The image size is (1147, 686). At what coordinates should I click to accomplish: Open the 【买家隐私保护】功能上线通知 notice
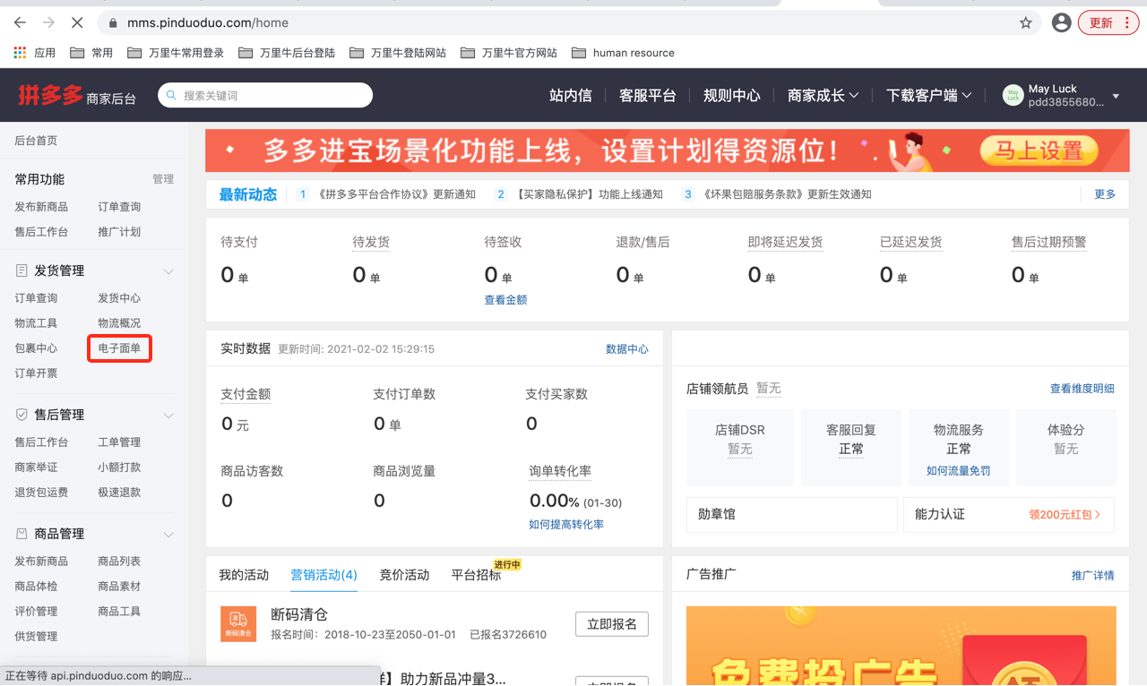click(589, 194)
